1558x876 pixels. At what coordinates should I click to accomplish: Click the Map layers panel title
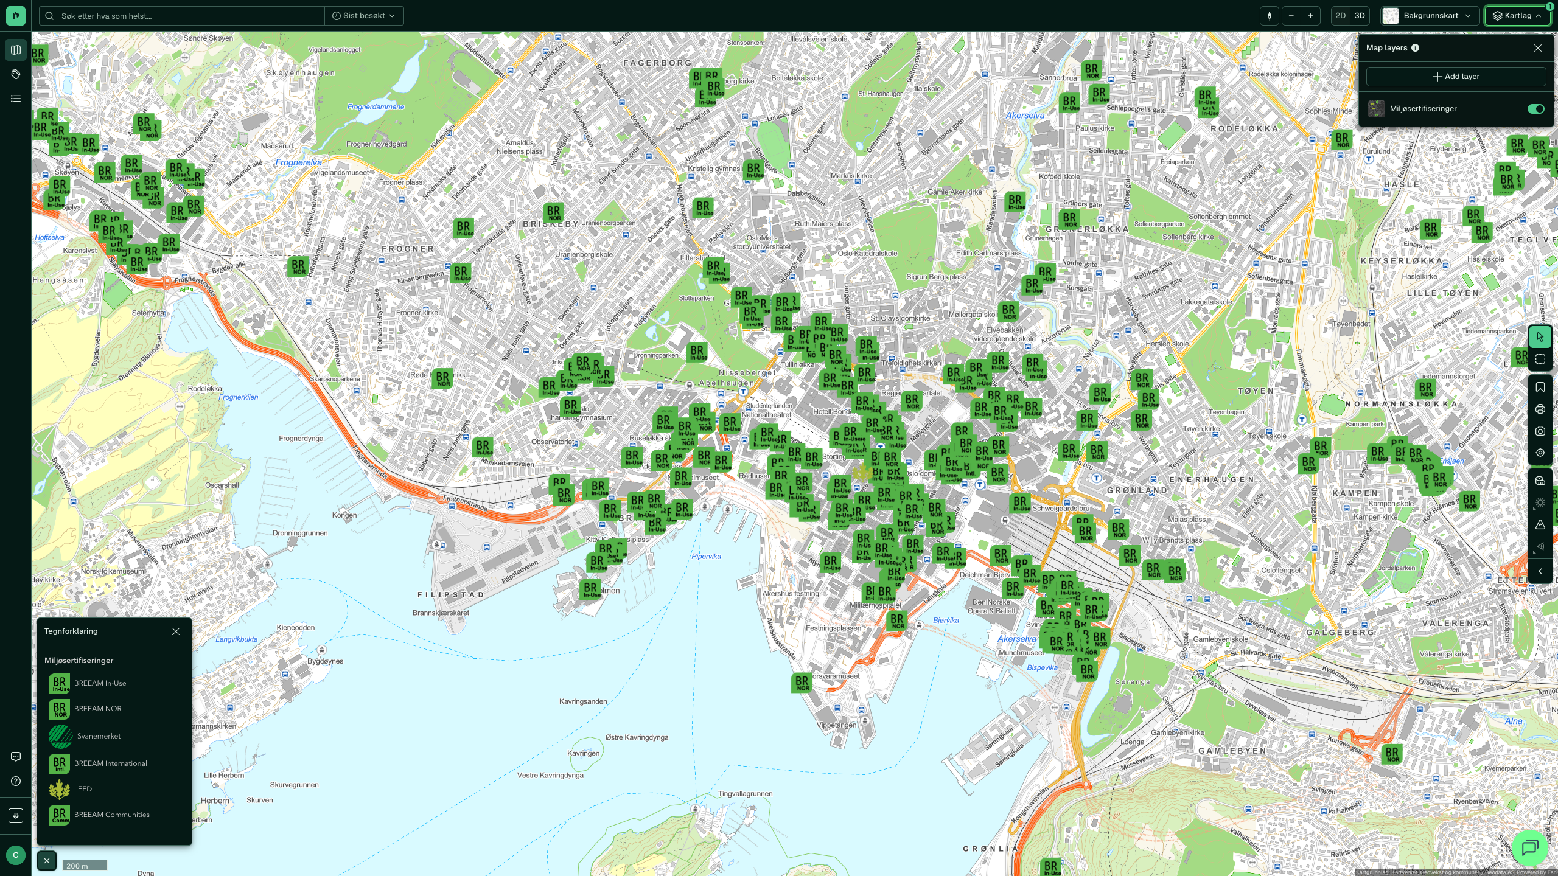coord(1386,48)
